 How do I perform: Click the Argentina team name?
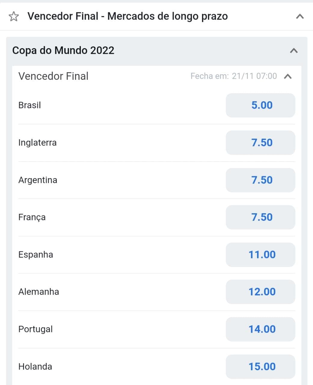(x=38, y=180)
